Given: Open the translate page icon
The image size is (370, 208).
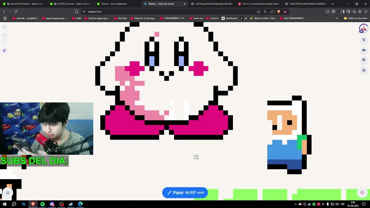Looking at the screenshot, I should click(x=265, y=12).
